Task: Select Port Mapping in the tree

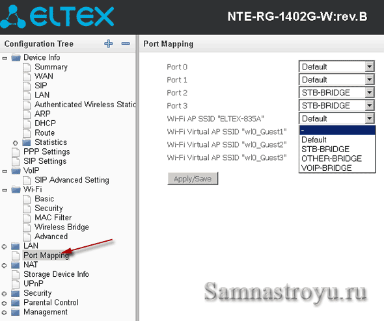Action: [x=46, y=255]
